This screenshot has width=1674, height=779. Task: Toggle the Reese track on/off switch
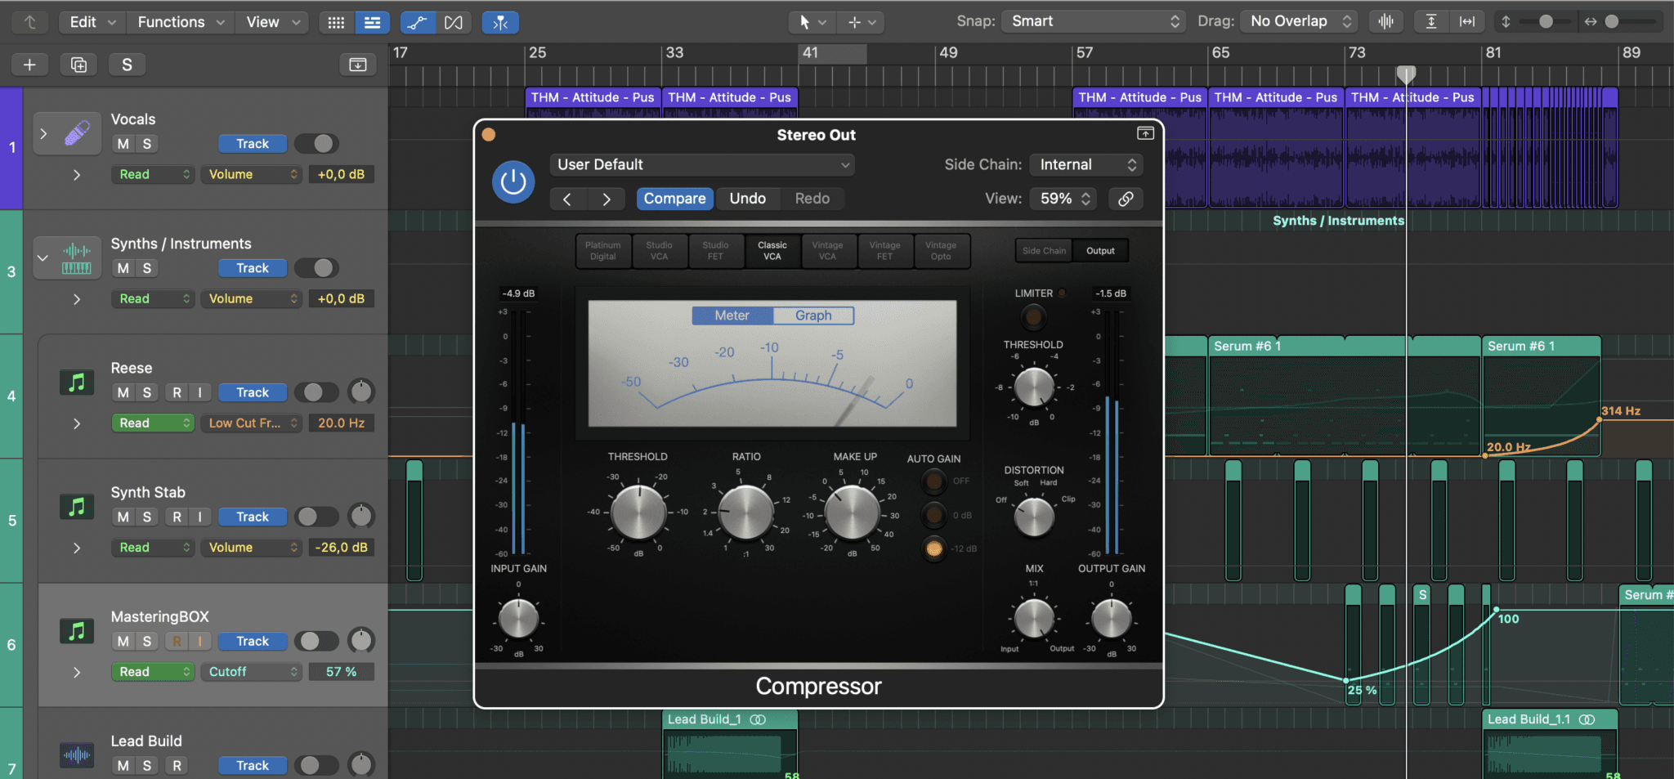(316, 392)
